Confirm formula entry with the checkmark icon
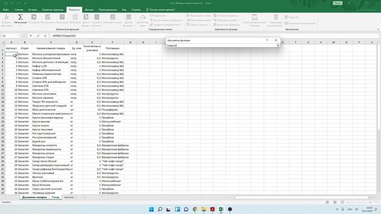381x214 pixels. (x=38, y=36)
